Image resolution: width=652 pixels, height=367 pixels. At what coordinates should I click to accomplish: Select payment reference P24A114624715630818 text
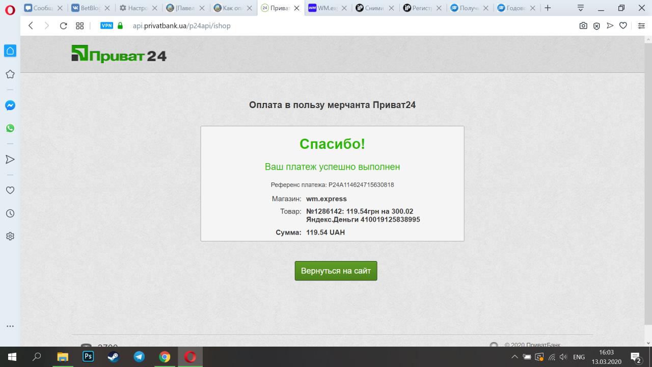(x=361, y=185)
